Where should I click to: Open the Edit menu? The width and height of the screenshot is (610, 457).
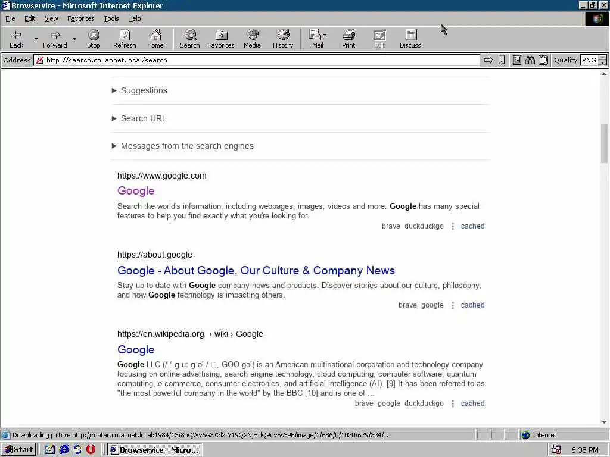pos(30,18)
